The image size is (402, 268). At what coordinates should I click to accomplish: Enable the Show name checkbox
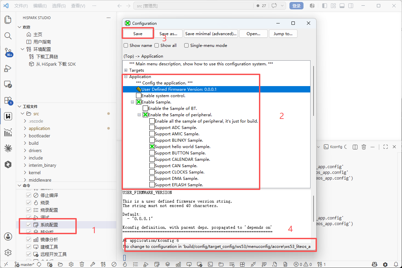126,46
